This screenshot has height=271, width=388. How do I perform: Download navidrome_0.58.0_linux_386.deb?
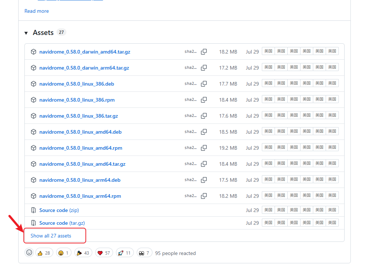[77, 84]
